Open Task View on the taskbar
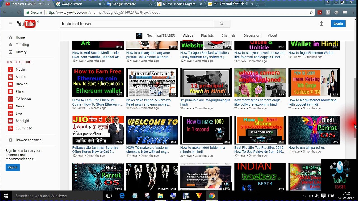 coord(109,196)
